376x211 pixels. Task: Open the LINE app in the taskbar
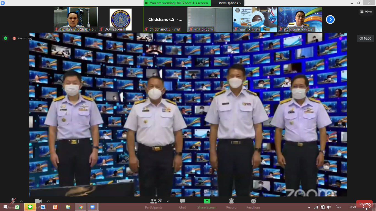(x=30, y=207)
